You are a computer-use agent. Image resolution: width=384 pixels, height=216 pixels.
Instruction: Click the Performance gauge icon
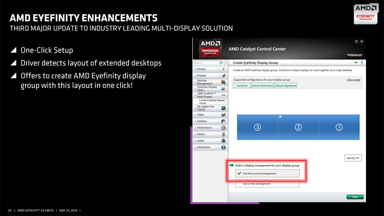click(x=223, y=128)
